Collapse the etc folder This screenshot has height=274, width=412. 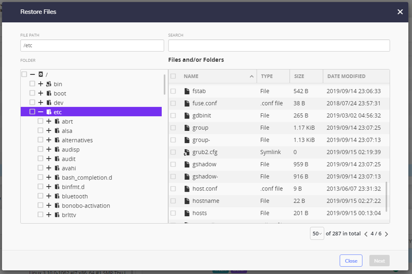tap(41, 112)
